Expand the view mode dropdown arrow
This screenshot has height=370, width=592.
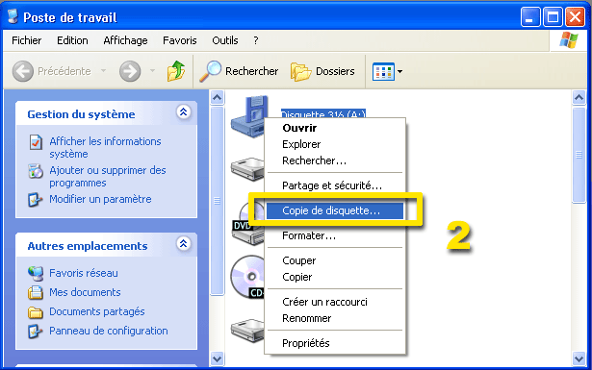point(399,71)
